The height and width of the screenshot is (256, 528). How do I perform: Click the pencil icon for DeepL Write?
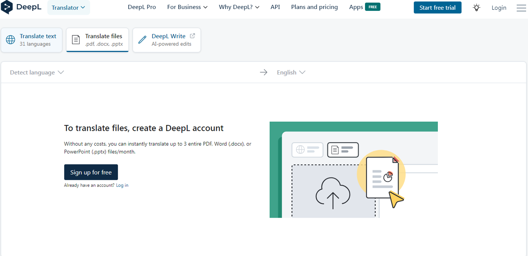(142, 39)
